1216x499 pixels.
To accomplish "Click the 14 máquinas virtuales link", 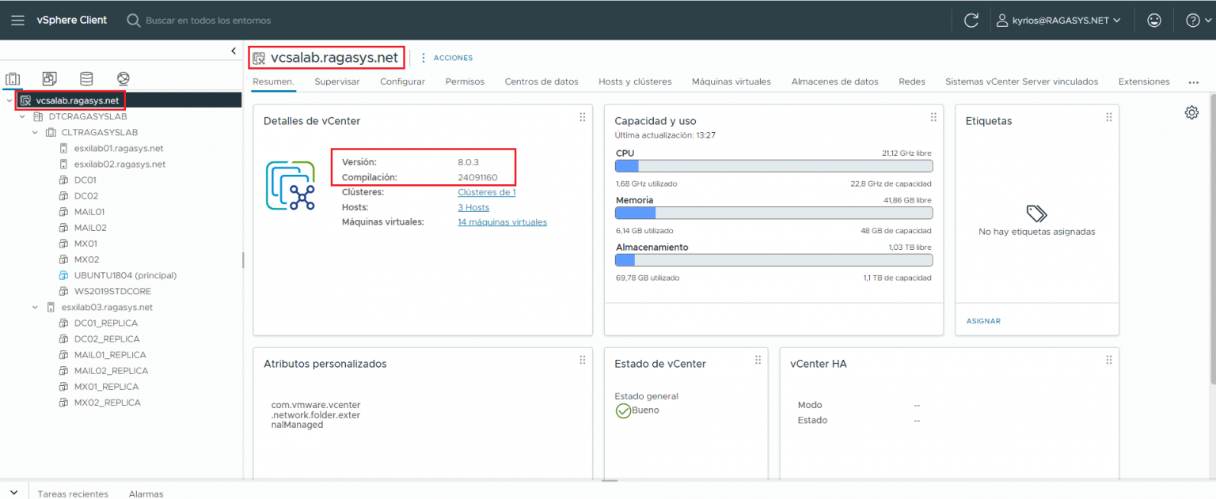I will (x=502, y=222).
